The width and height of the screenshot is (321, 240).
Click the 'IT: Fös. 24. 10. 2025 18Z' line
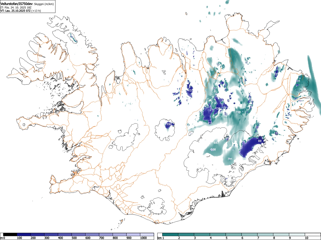coord(16,7)
